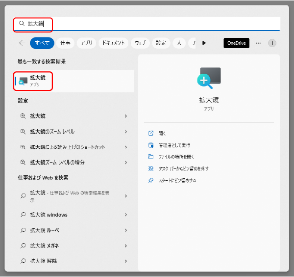
Task: Click the ファイルの場所を開く folder icon
Action: click(x=151, y=157)
